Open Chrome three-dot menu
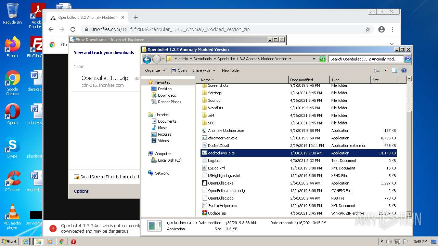438x246 pixels. [393, 29]
